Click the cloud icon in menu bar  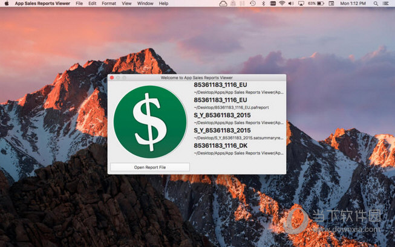(223, 4)
